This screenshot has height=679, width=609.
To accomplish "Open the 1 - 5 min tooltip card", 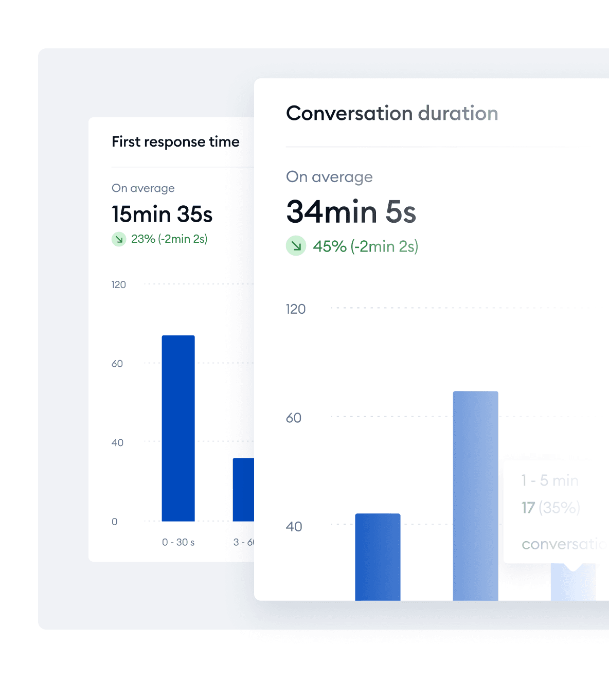I will 556,511.
